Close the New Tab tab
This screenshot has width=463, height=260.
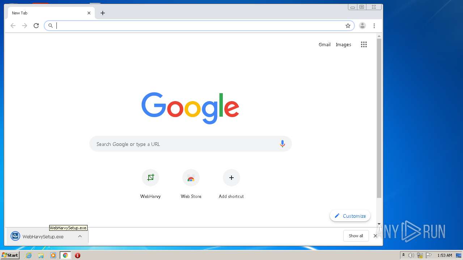click(x=89, y=13)
